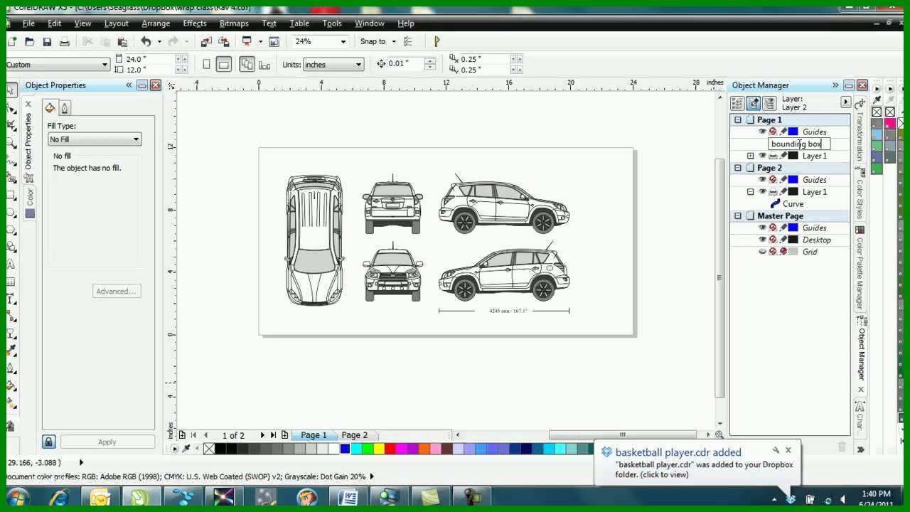Image resolution: width=910 pixels, height=512 pixels.
Task: Click Show Object Properties in Object Manager
Action: pos(737,104)
